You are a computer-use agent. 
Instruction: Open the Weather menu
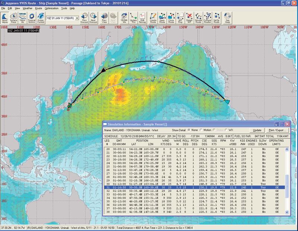pos(28,8)
